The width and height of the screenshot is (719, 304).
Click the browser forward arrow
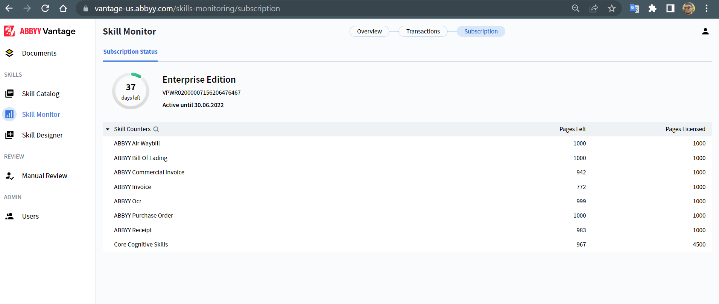[x=27, y=8]
